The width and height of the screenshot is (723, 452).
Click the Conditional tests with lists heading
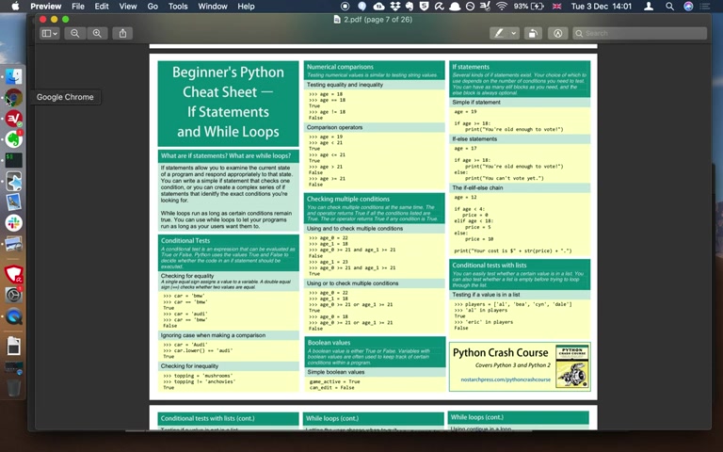[x=490, y=266]
